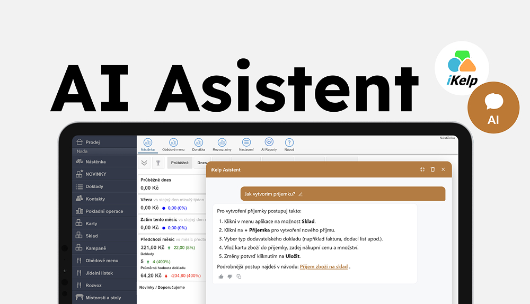Click the question bubble Jak vytvorim prijemku?
Screen dimensions: 530x304
[x=343, y=194]
